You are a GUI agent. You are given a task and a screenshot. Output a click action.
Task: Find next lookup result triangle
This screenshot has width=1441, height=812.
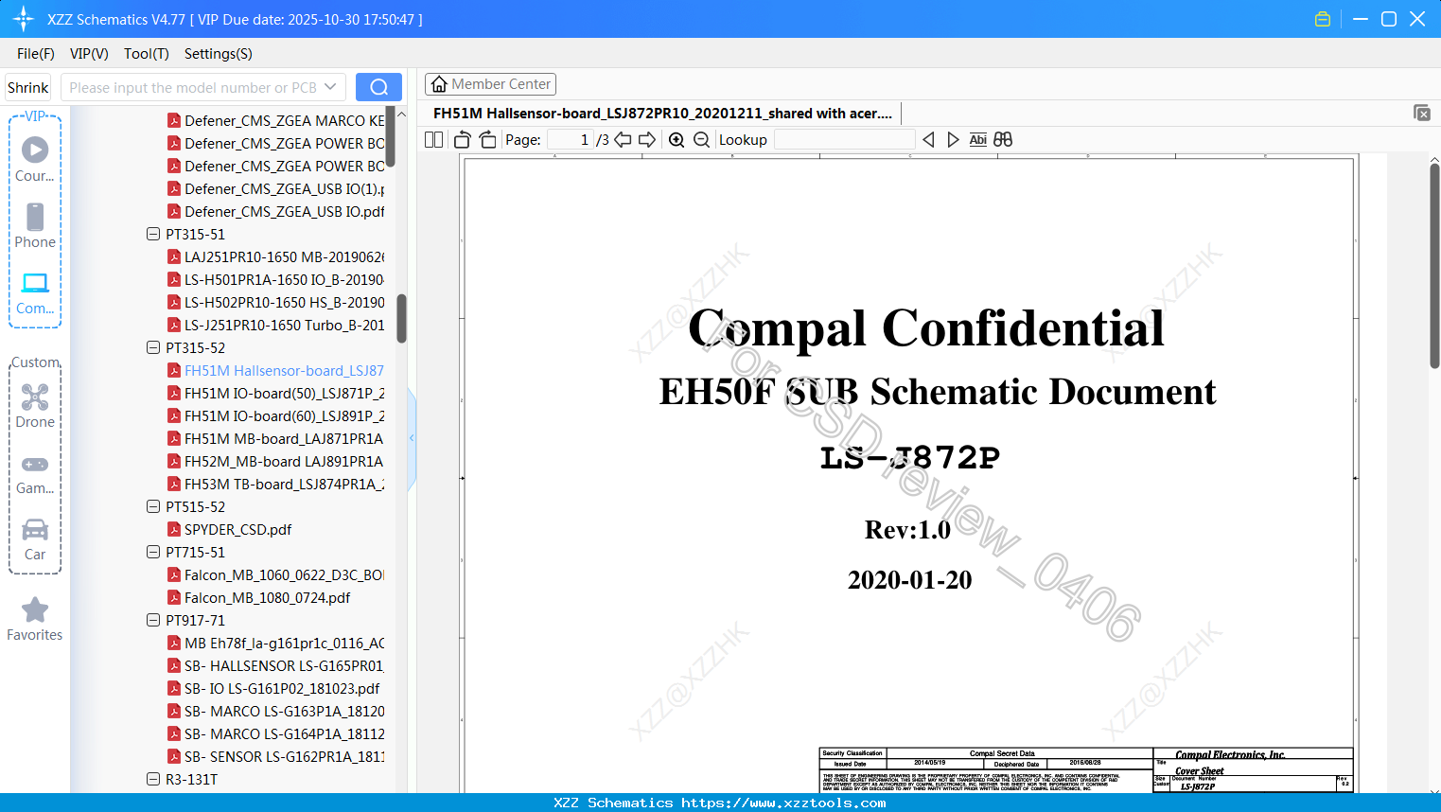[x=953, y=140]
